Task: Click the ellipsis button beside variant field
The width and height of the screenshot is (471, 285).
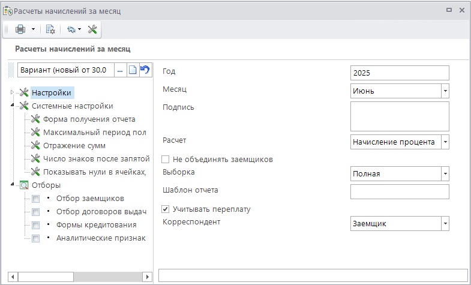Action: tap(120, 70)
